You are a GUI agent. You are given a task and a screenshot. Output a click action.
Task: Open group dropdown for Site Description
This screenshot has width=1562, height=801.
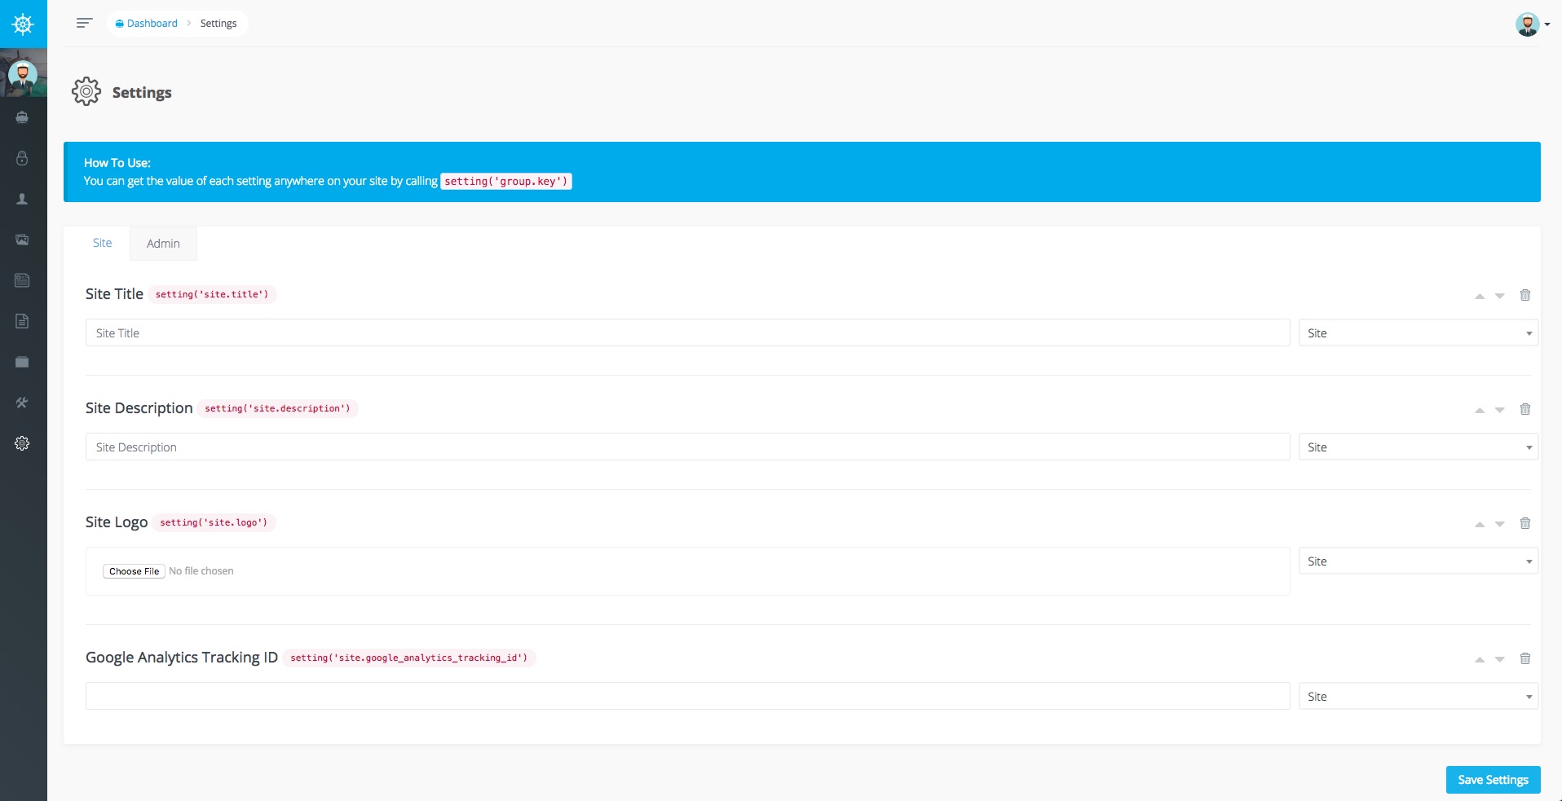point(1418,447)
